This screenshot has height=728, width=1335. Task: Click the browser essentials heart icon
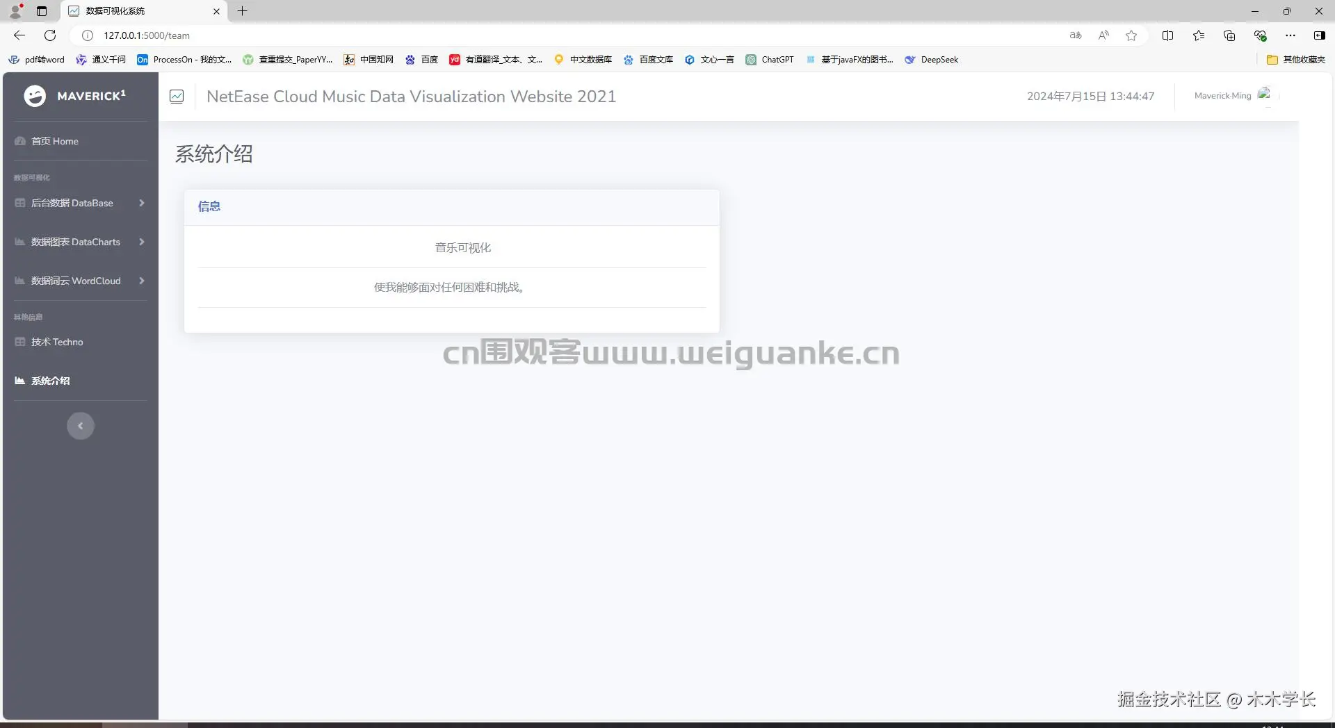[1260, 35]
